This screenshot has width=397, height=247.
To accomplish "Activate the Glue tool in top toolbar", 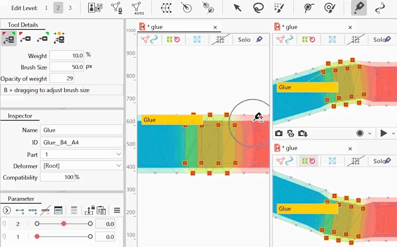I will coord(358,8).
